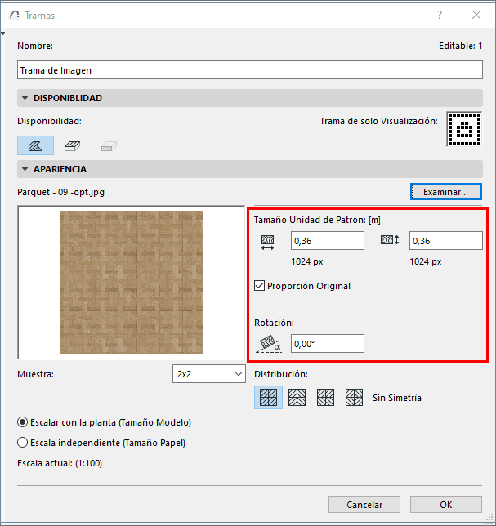Choose the second Distribución mirroring option

coord(297,398)
